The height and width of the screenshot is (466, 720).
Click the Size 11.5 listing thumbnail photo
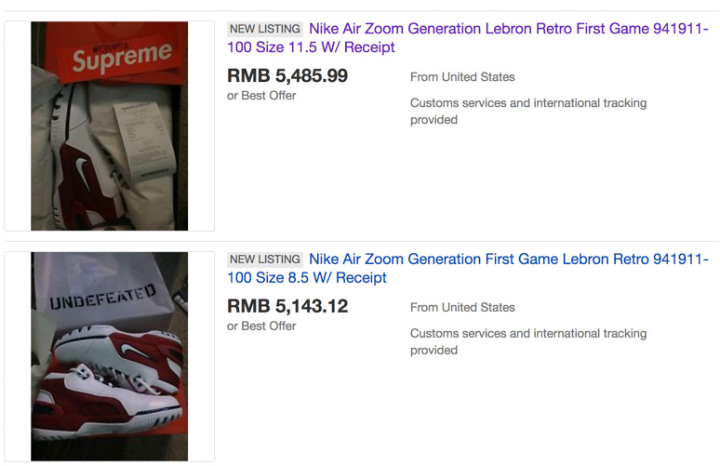110,126
